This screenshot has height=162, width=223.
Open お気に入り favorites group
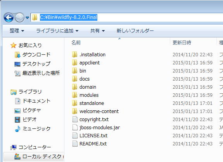pos(30,45)
